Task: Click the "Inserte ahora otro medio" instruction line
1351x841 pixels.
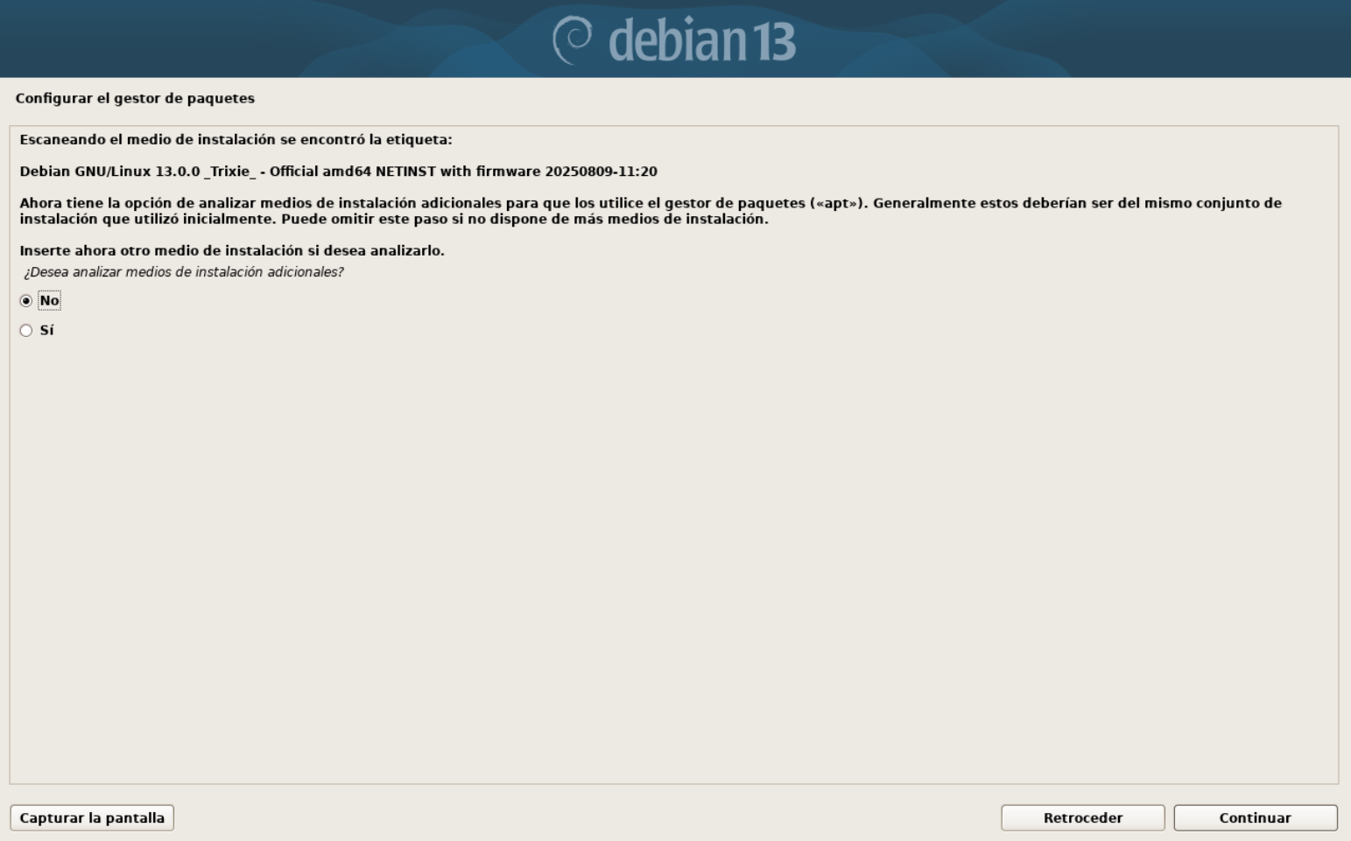Action: tap(232, 250)
